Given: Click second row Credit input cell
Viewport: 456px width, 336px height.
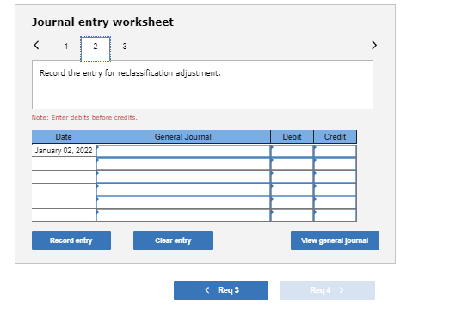Looking at the screenshot, I should (335, 164).
